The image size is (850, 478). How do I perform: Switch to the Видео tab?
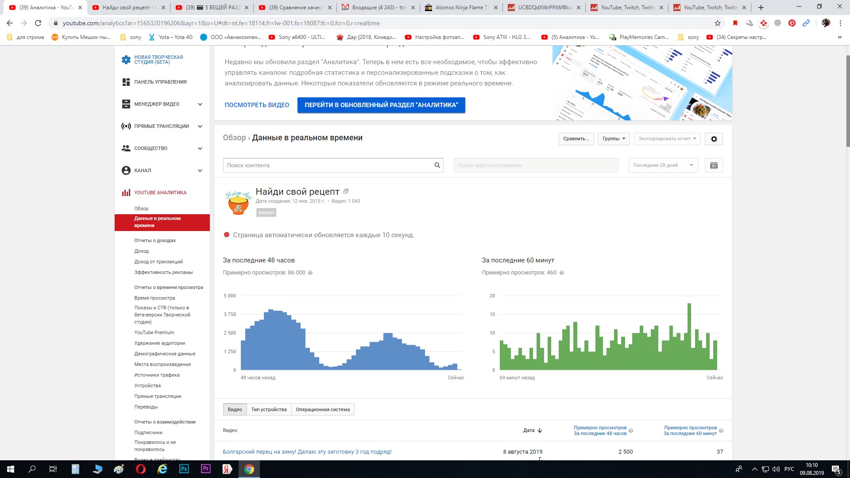click(x=235, y=409)
